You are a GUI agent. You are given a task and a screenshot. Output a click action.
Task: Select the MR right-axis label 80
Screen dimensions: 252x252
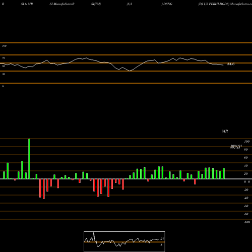click(x=246, y=150)
